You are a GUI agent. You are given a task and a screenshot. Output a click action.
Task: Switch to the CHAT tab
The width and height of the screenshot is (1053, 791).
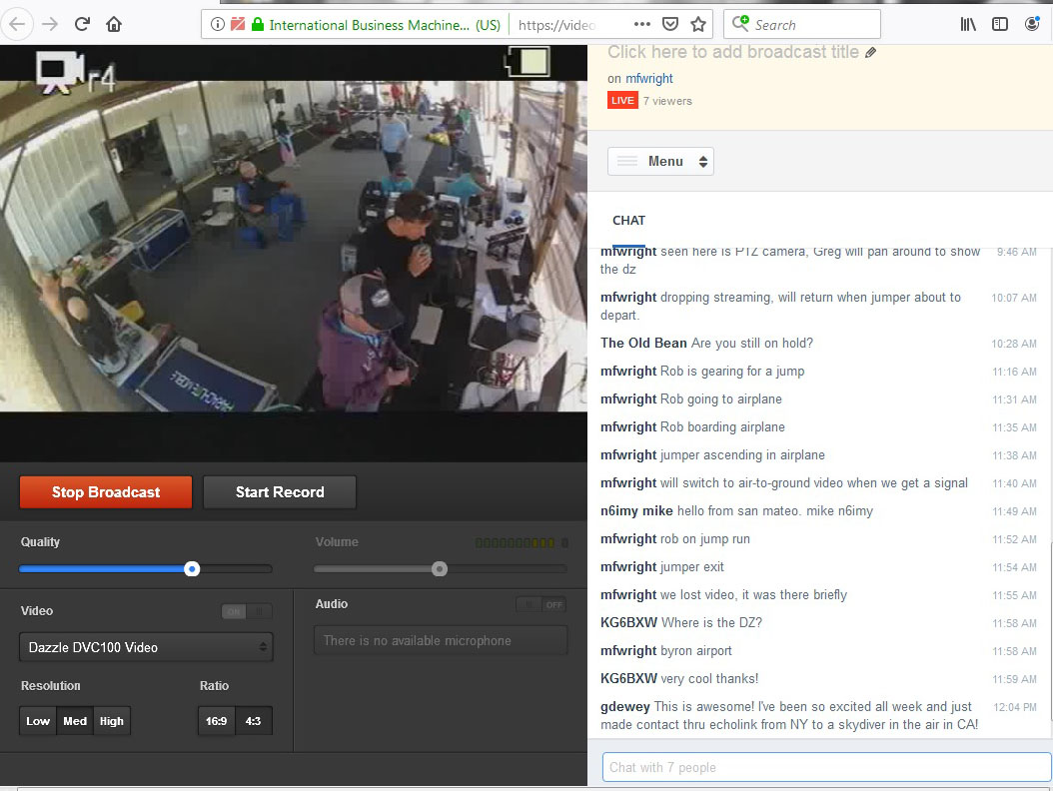point(628,221)
